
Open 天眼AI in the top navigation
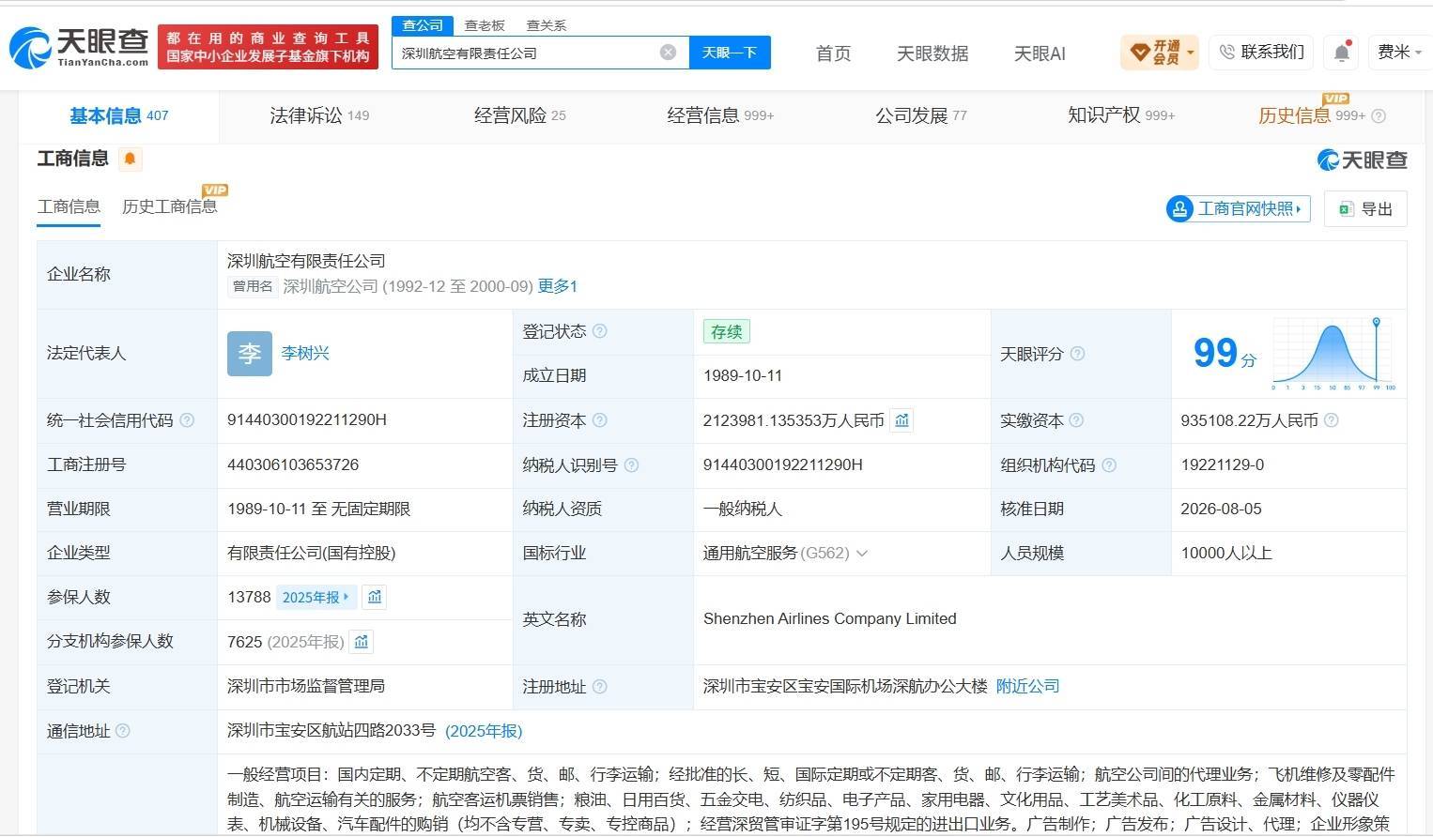pyautogui.click(x=1040, y=53)
